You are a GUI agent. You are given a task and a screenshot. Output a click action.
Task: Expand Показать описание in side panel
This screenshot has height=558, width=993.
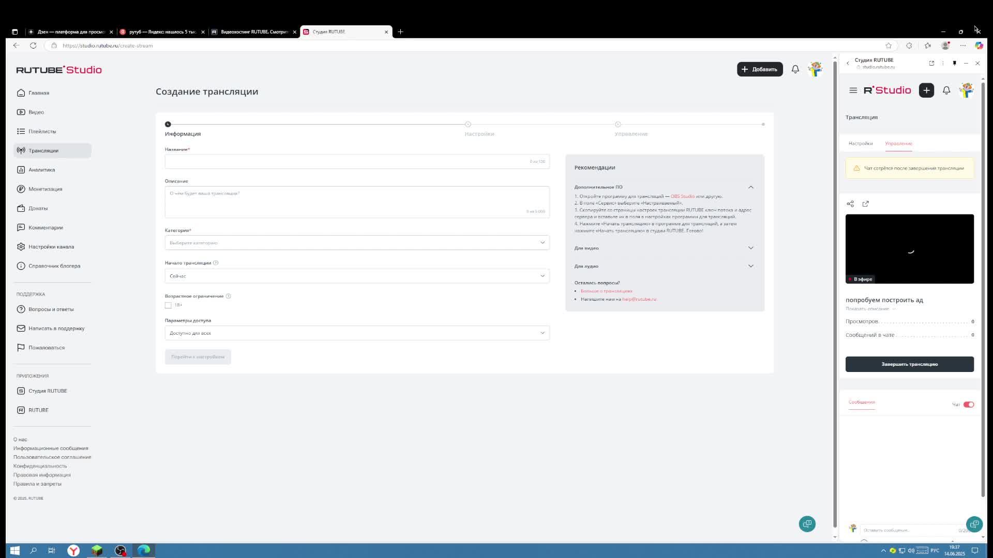coord(870,309)
